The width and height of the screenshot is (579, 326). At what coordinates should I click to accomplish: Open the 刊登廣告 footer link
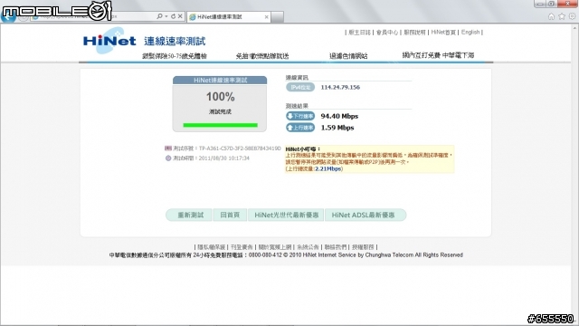(242, 247)
